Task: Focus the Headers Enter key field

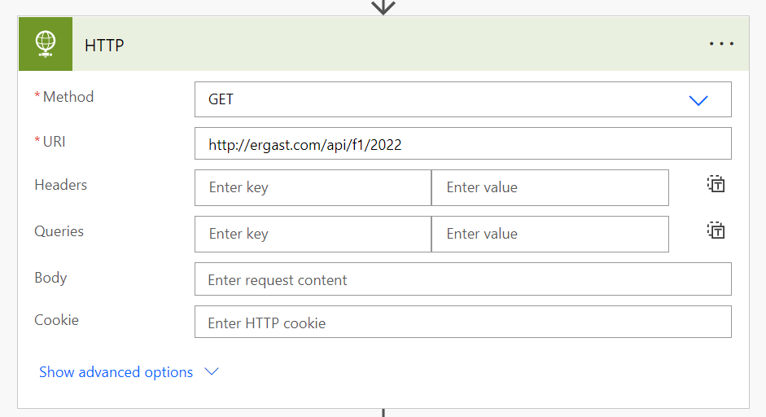Action: (x=313, y=187)
